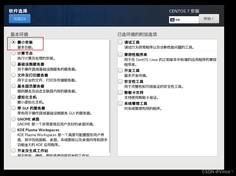
Task: Enable the 调试工具 checkbox
Action: coord(120,42)
